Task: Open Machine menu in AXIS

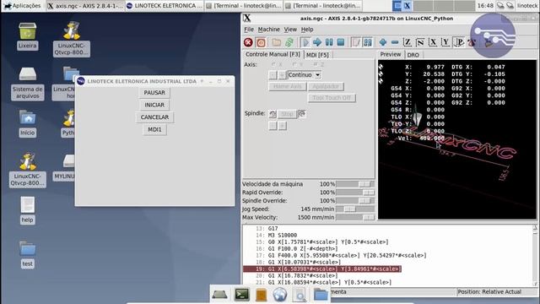Action: coord(268,30)
